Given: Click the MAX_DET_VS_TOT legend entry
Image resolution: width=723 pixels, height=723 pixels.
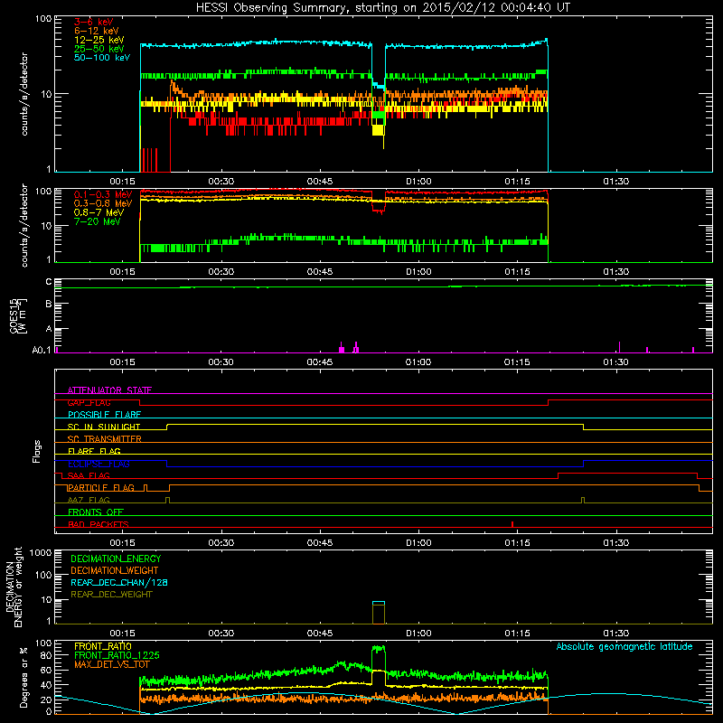Looking at the screenshot, I should tap(111, 664).
